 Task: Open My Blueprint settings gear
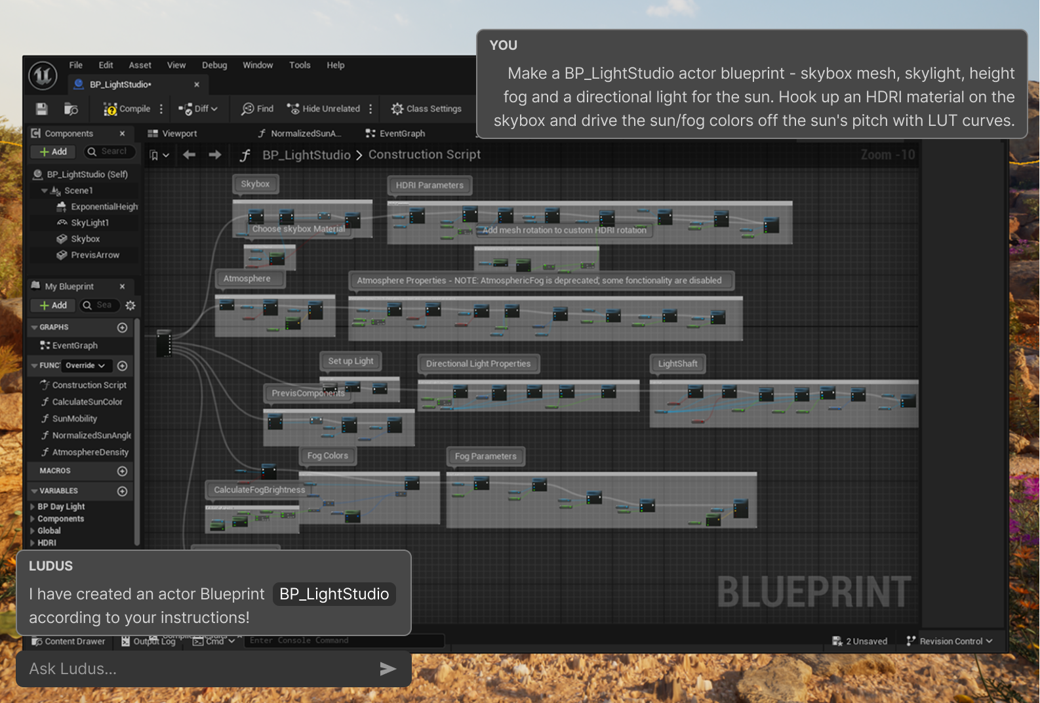point(130,306)
